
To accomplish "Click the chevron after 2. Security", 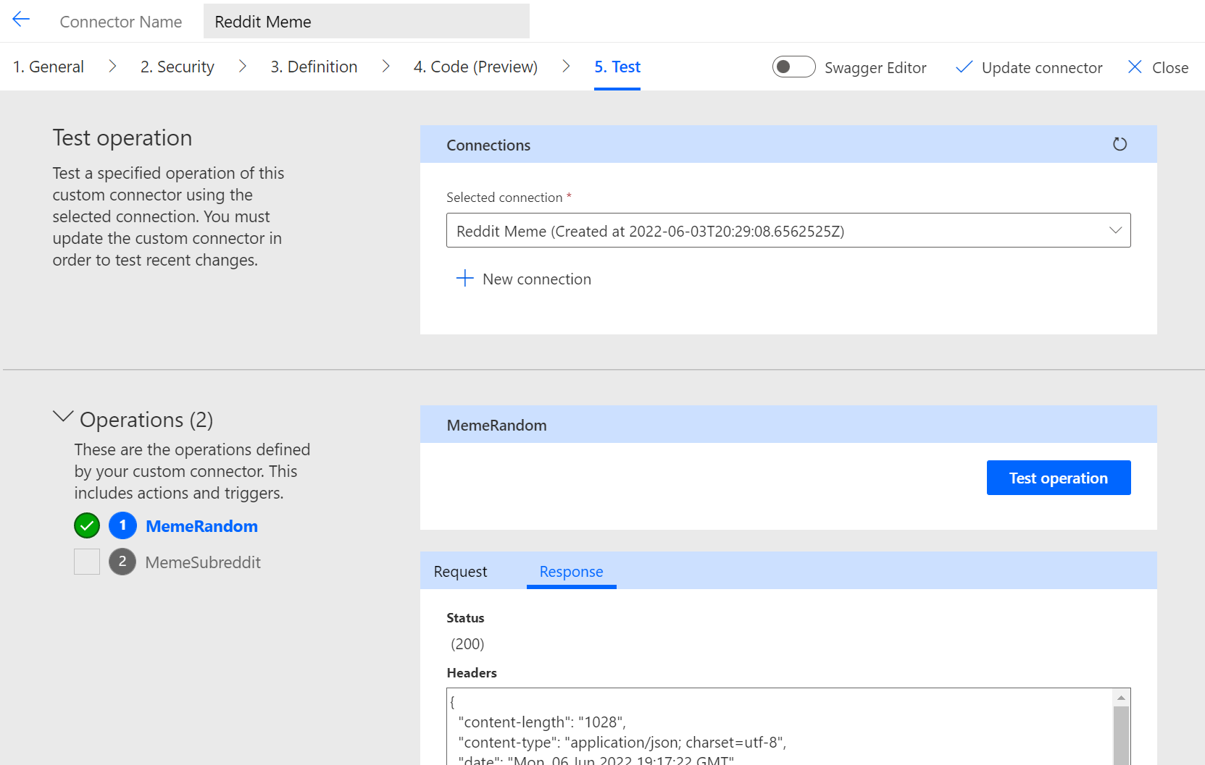I will 243,67.
